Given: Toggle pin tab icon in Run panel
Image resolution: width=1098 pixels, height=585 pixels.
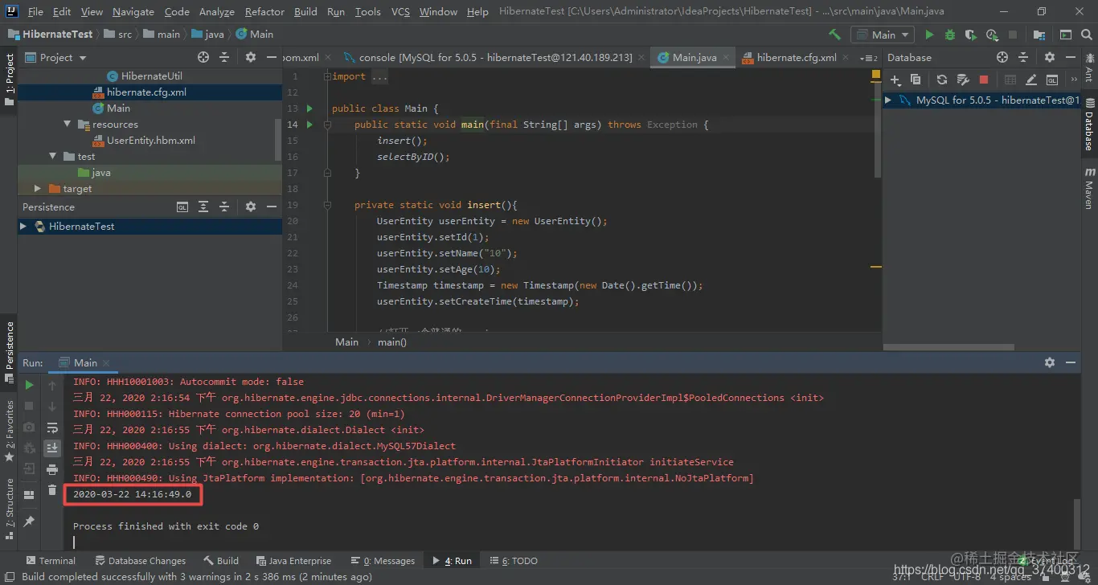Looking at the screenshot, I should click(30, 521).
